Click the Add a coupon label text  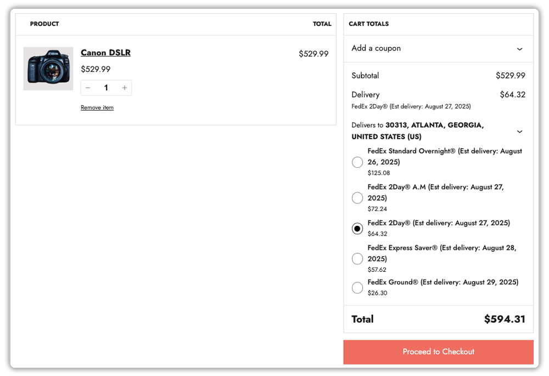(x=376, y=48)
